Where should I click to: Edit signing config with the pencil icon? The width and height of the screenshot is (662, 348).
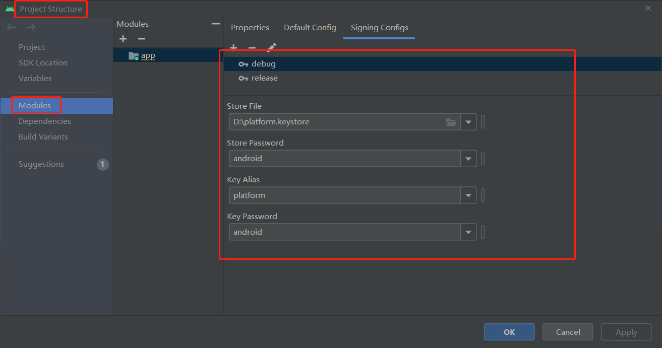[x=271, y=47]
